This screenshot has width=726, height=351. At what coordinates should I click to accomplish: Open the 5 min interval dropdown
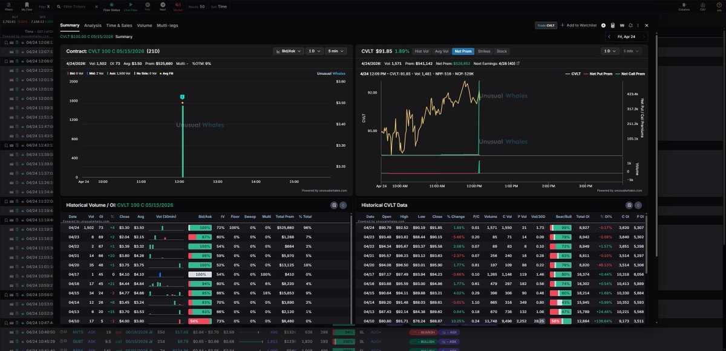click(335, 51)
